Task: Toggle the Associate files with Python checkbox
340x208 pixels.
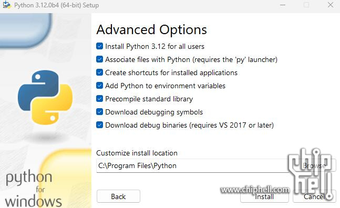Action: tap(99, 59)
